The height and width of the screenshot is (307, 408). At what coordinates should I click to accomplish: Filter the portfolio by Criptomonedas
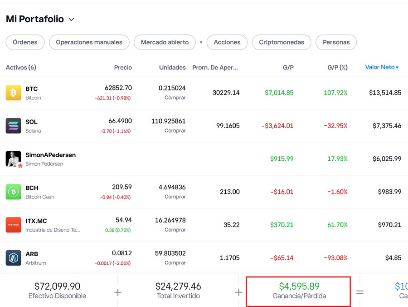(282, 42)
